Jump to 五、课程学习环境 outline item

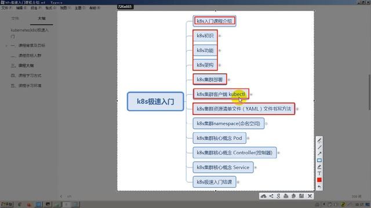(x=26, y=86)
